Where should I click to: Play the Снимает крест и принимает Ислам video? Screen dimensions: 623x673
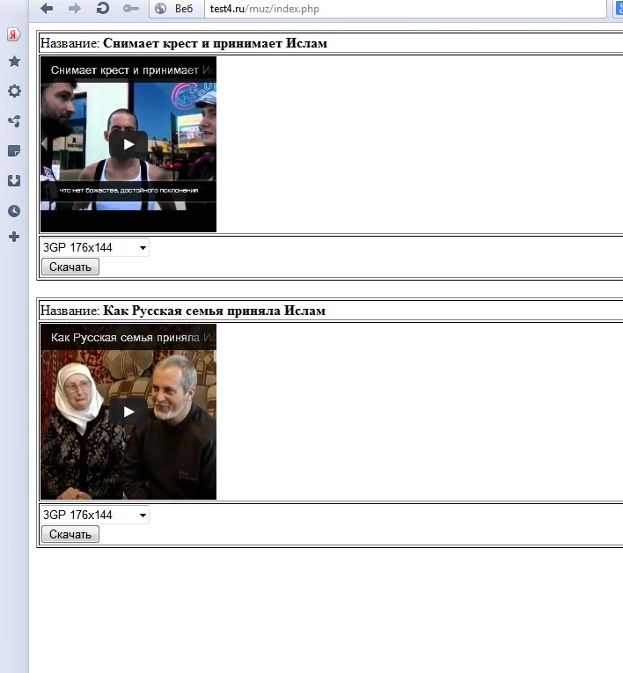tap(128, 144)
